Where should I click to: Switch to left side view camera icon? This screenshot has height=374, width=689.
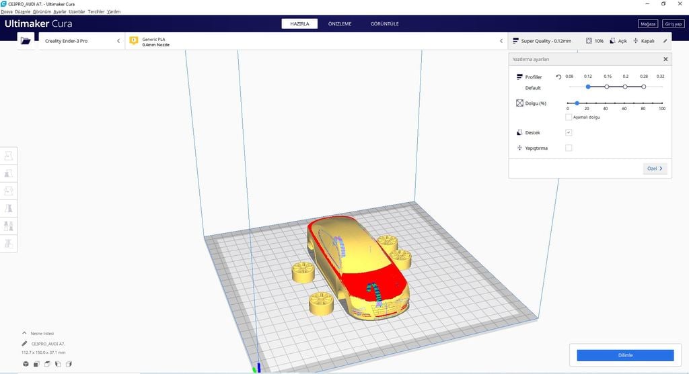[58, 364]
